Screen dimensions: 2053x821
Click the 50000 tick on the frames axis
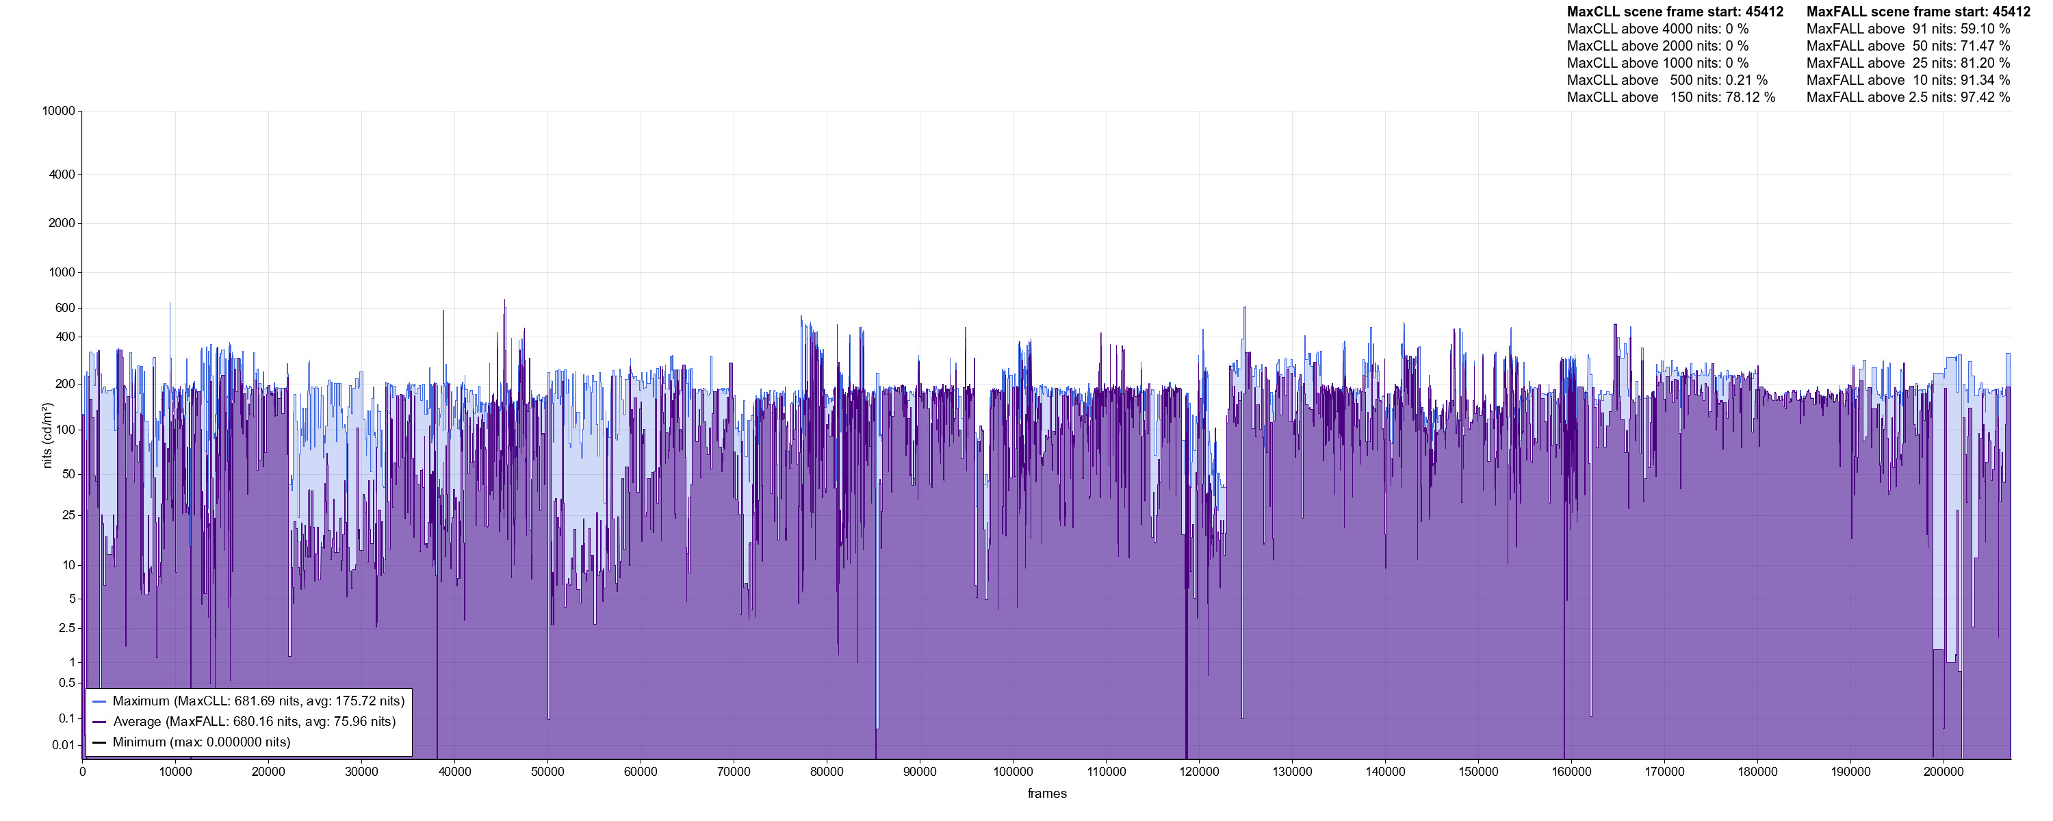click(547, 772)
